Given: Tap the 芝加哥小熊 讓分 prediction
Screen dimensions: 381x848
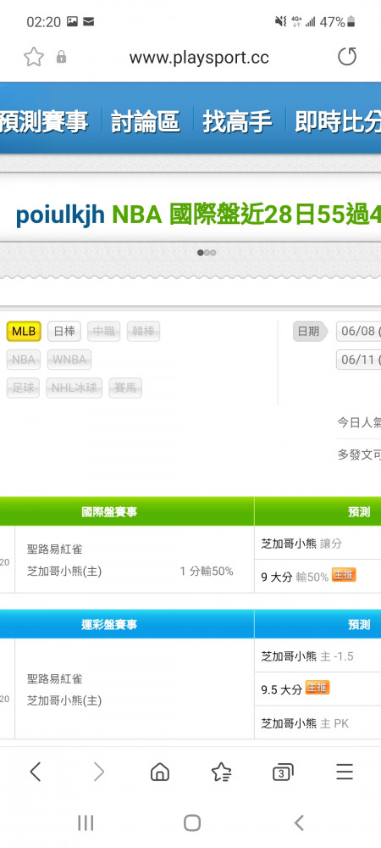Looking at the screenshot, I should [301, 544].
